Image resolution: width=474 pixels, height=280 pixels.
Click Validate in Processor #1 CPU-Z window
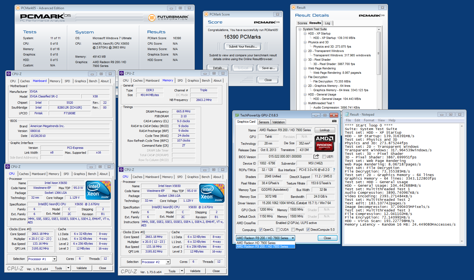pos(82,268)
